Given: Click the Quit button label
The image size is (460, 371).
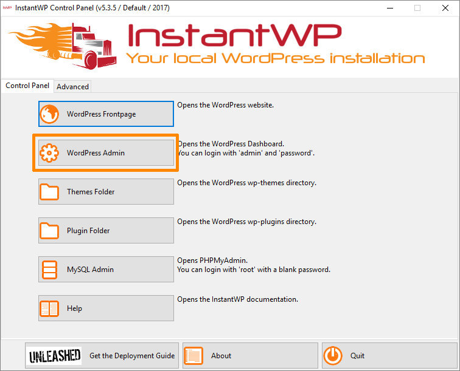Looking at the screenshot, I should [x=357, y=356].
